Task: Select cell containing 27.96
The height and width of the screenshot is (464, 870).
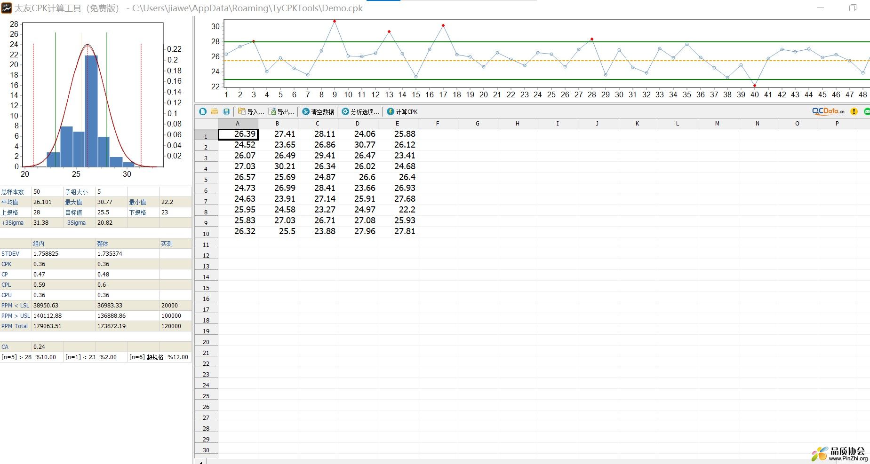Action: click(358, 231)
